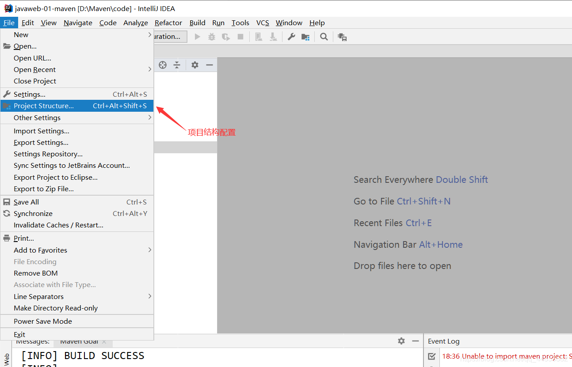Select Project Structure... menu entry

(77, 106)
